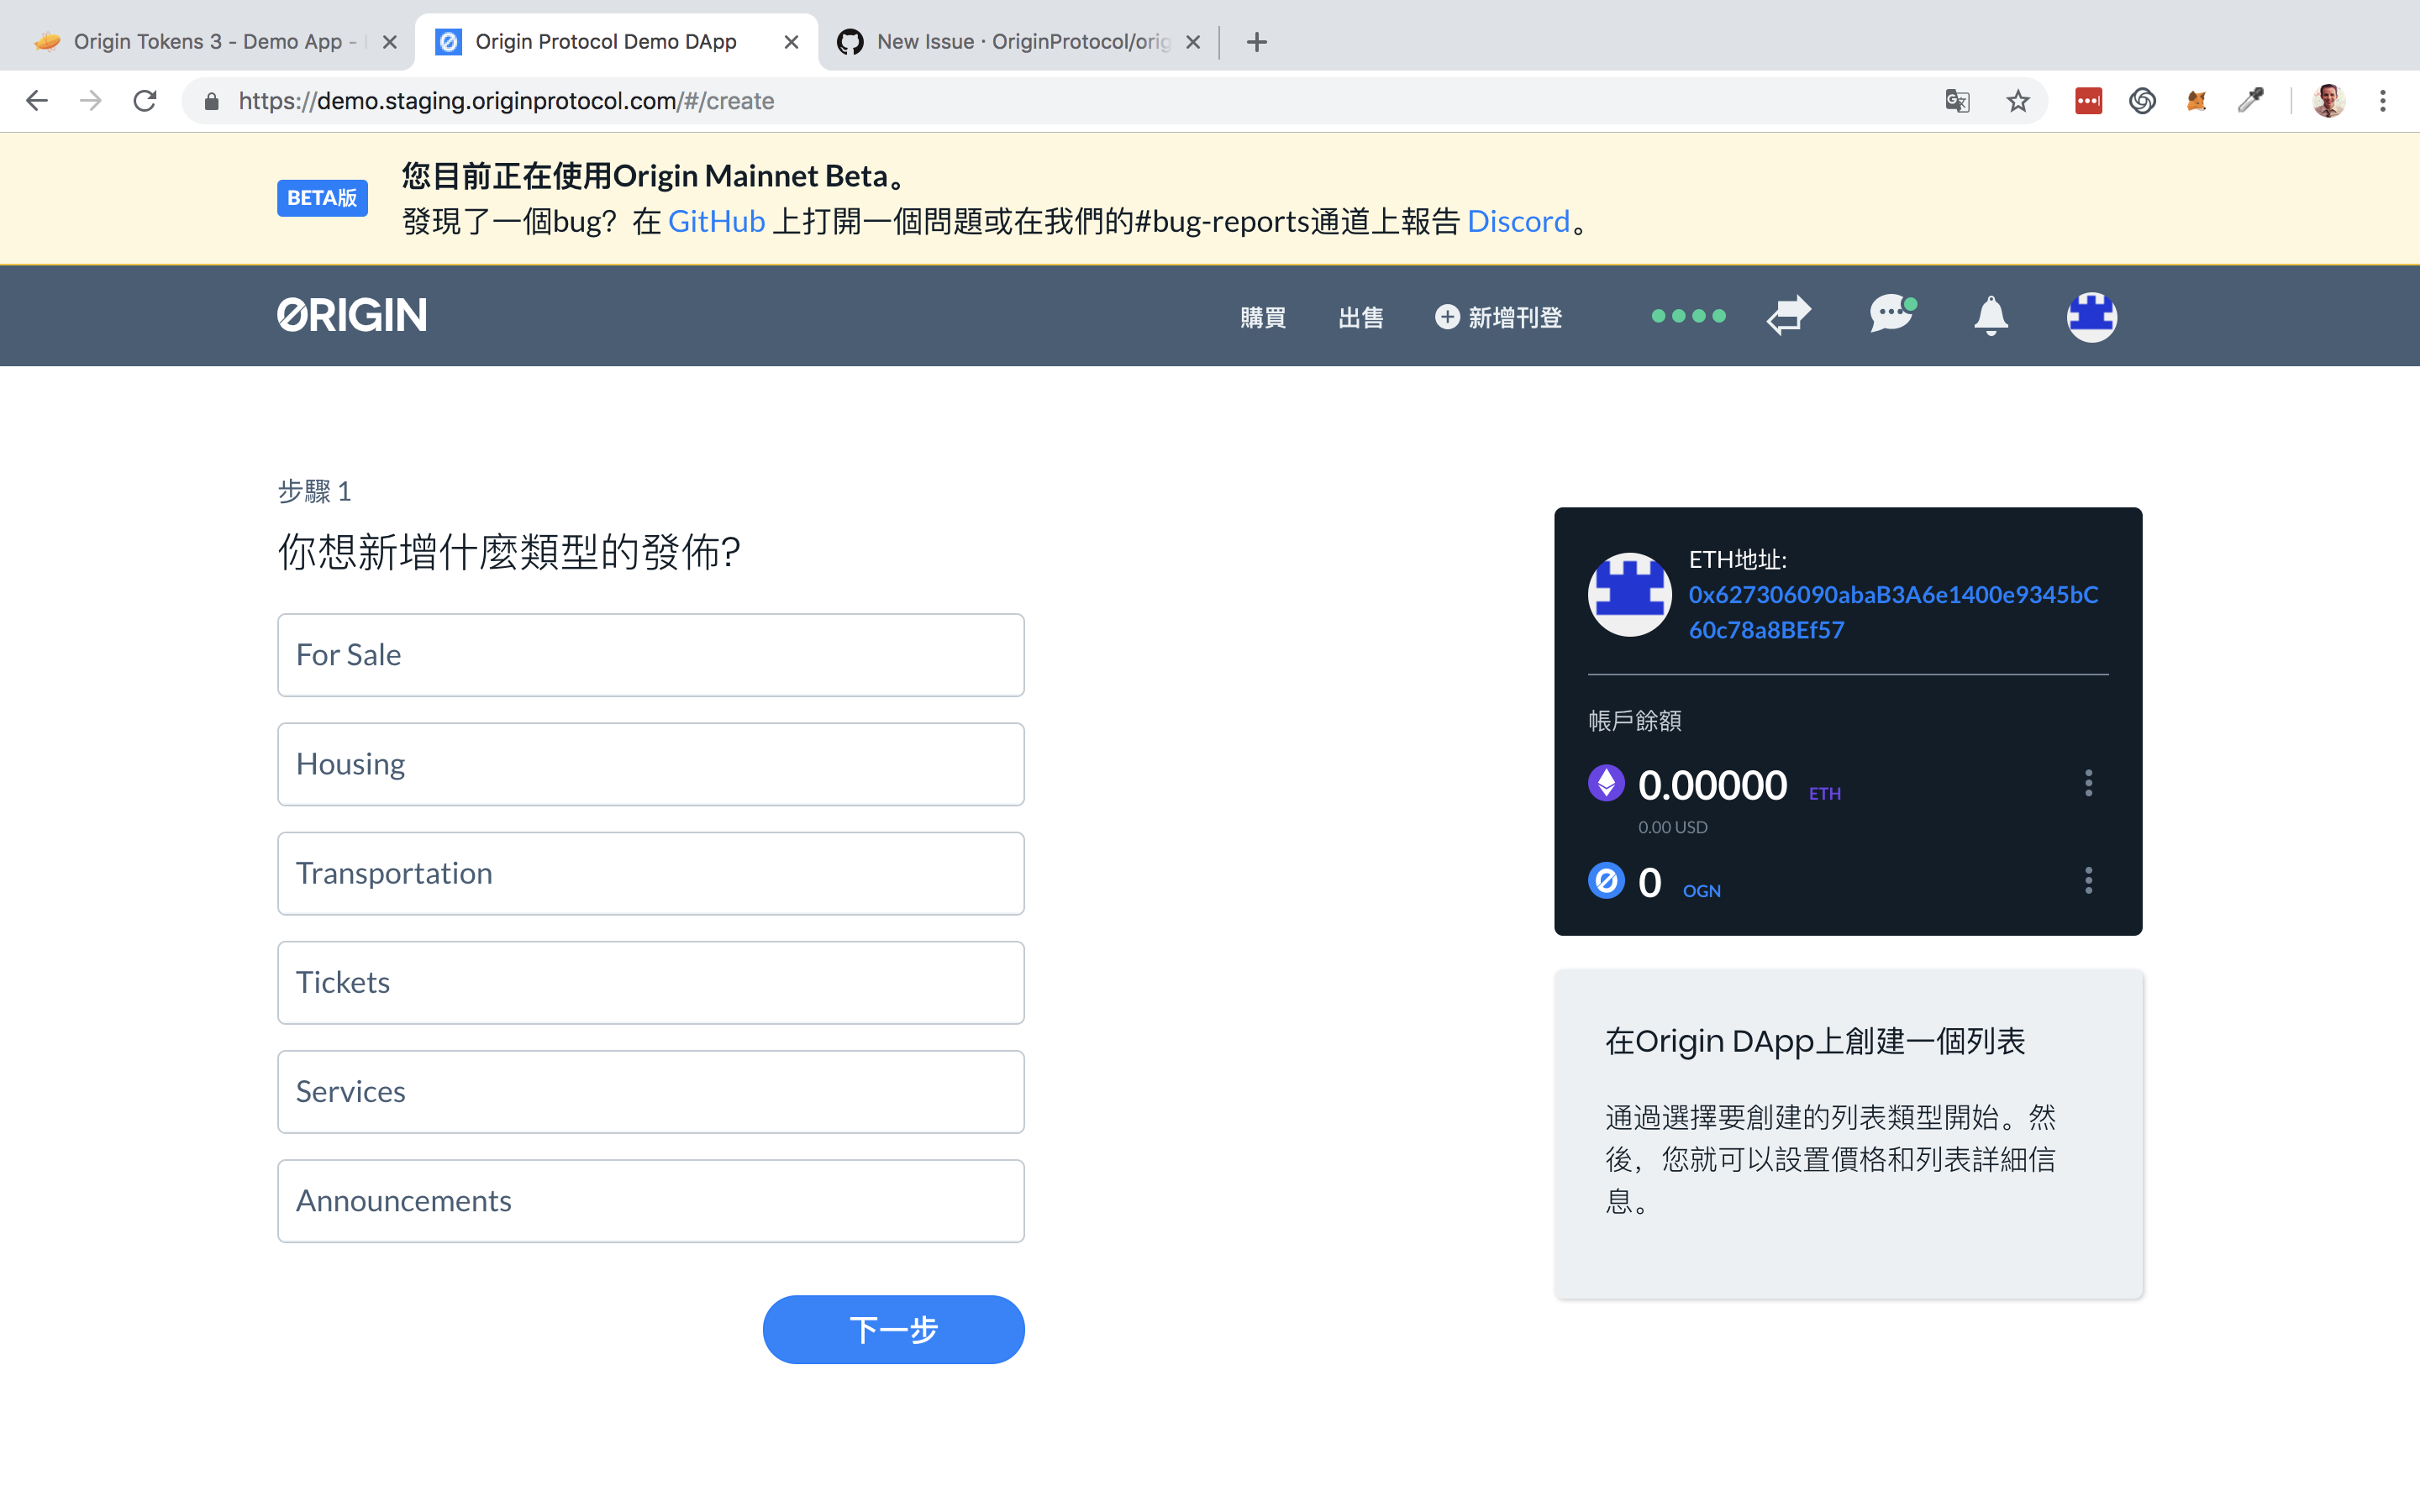Open the eyedropper color picker extension
The image size is (2420, 1512).
point(2250,101)
